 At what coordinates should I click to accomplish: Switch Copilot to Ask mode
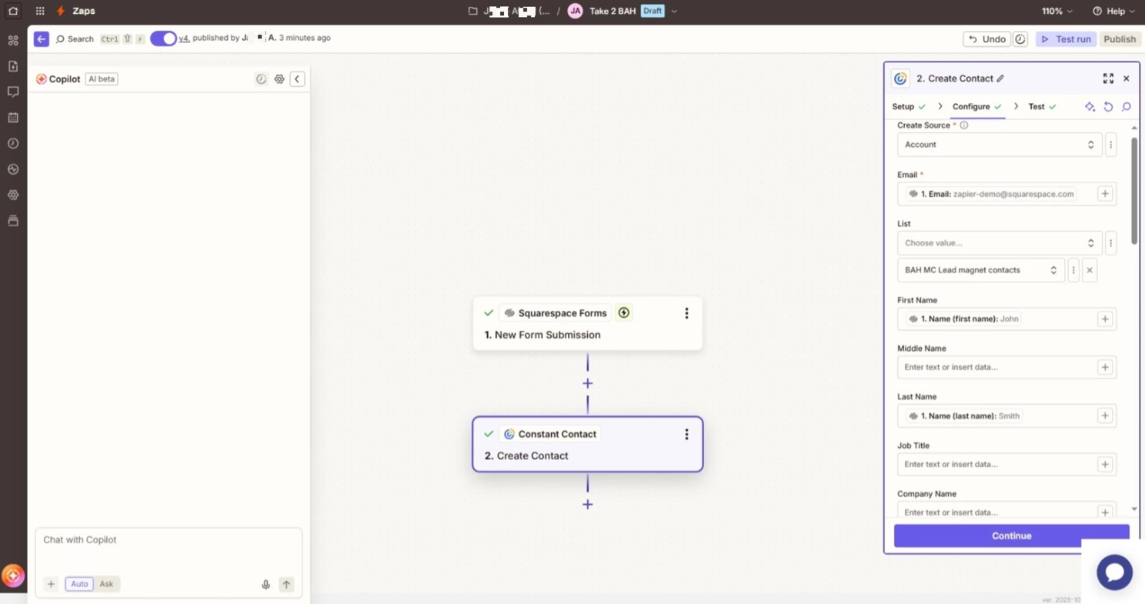tap(106, 584)
